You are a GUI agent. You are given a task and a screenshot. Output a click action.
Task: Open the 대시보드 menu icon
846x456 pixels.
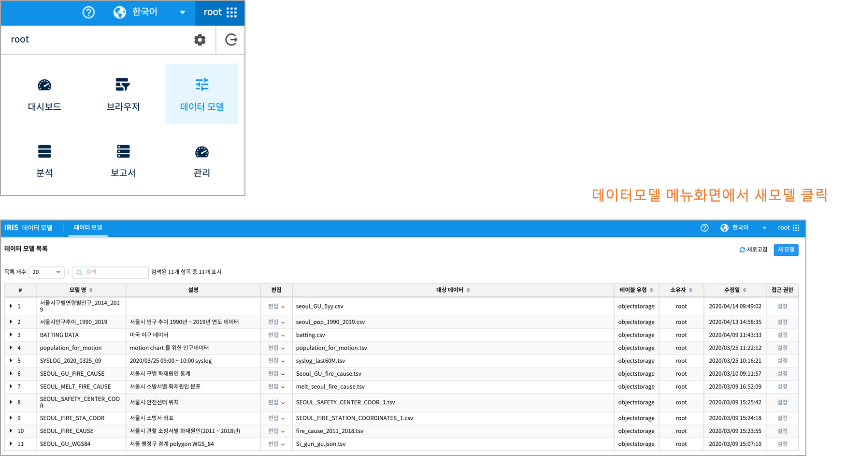point(44,85)
